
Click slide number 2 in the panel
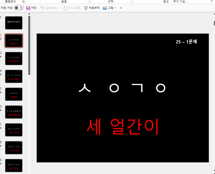click(x=1, y=35)
